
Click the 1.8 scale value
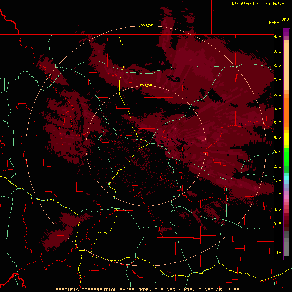tap(277, 181)
